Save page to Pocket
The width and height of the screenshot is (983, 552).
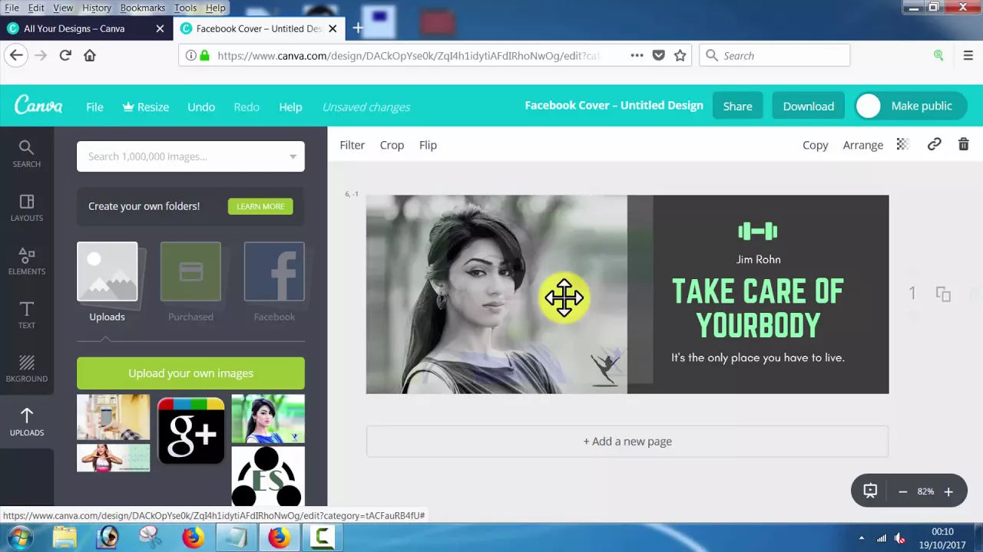click(658, 55)
